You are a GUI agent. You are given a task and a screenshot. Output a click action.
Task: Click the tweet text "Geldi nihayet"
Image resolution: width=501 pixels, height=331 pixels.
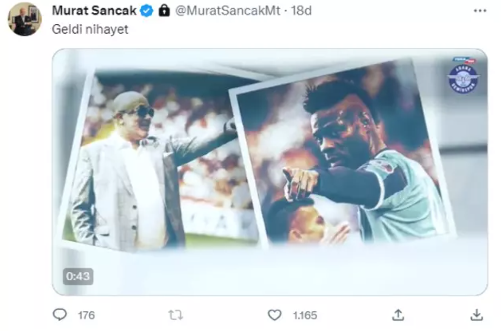point(90,30)
